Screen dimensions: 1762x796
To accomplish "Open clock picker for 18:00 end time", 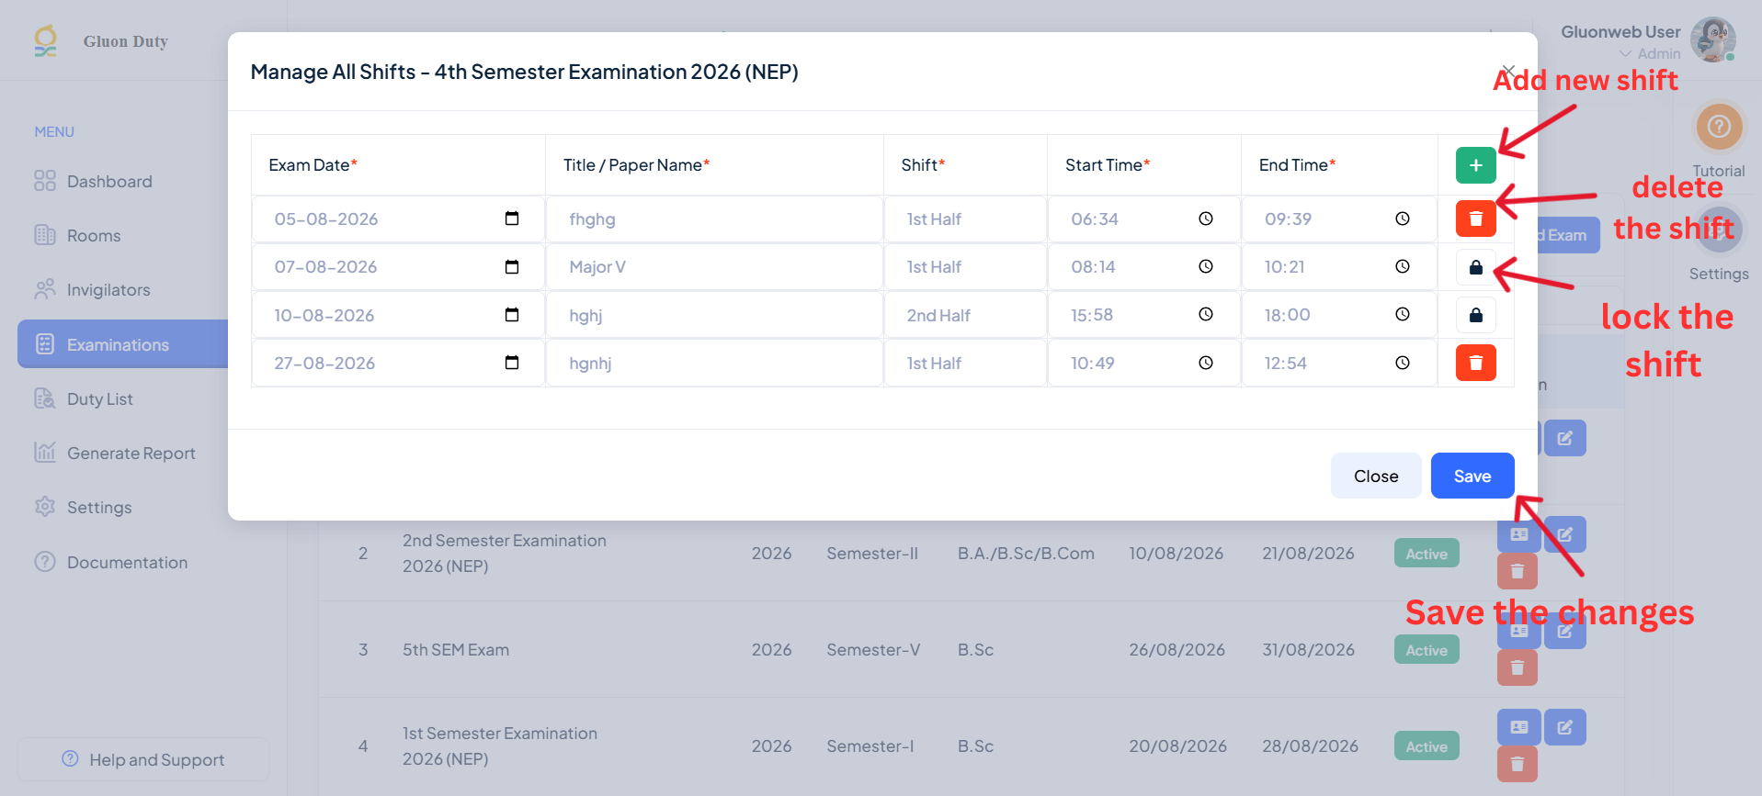I will (1403, 315).
